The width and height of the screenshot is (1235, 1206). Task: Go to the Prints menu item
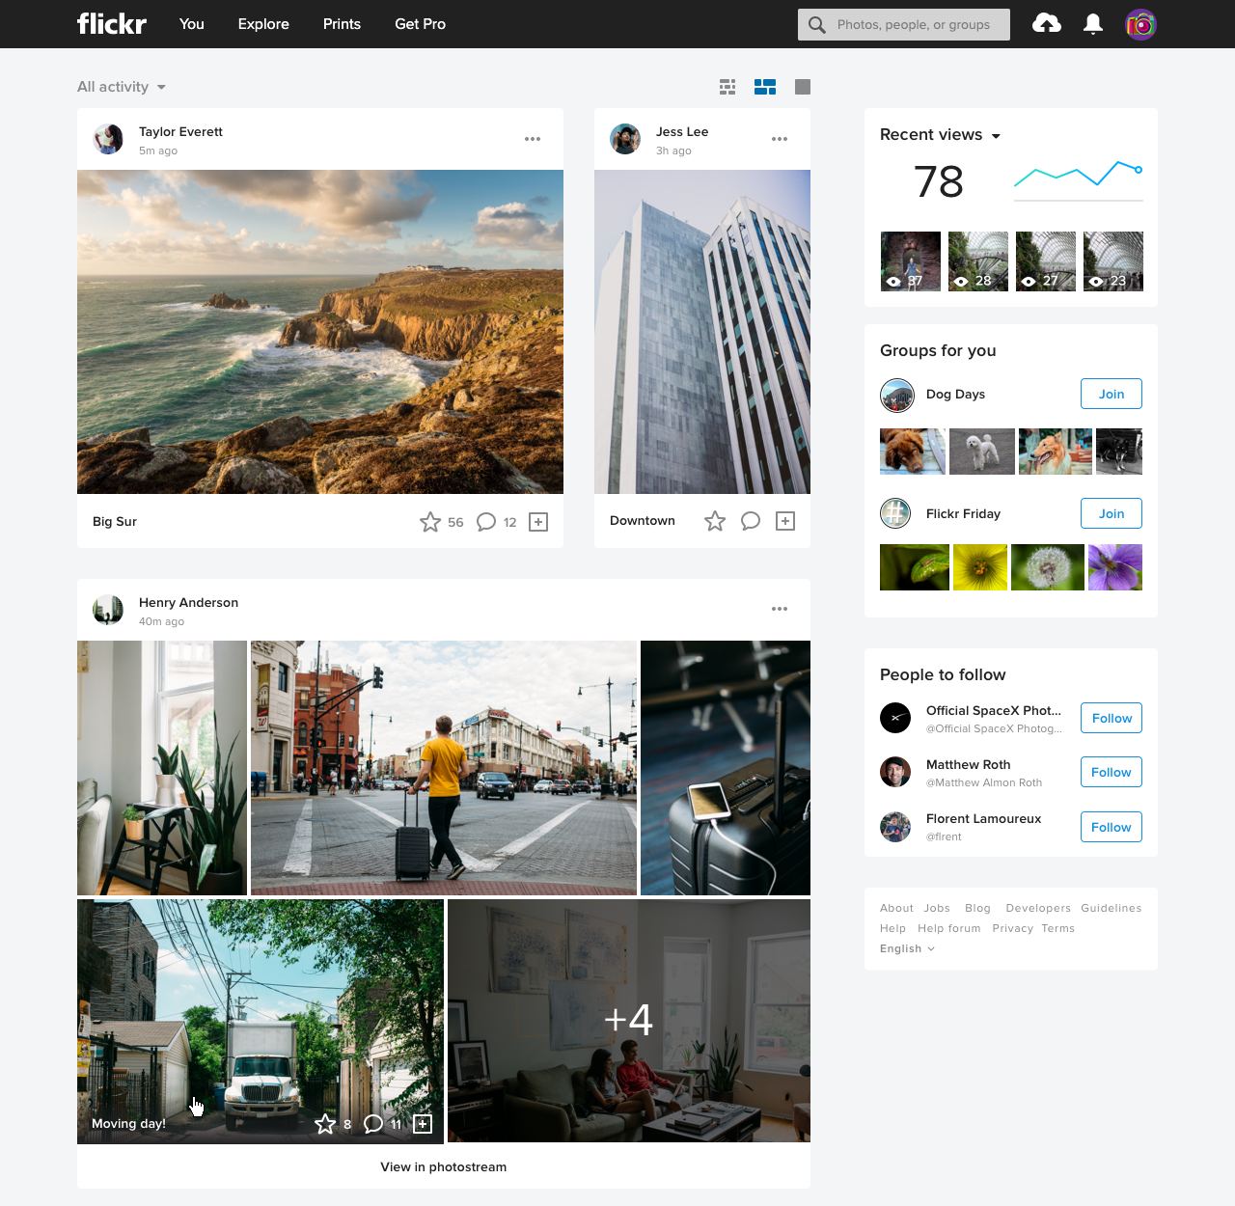[342, 24]
